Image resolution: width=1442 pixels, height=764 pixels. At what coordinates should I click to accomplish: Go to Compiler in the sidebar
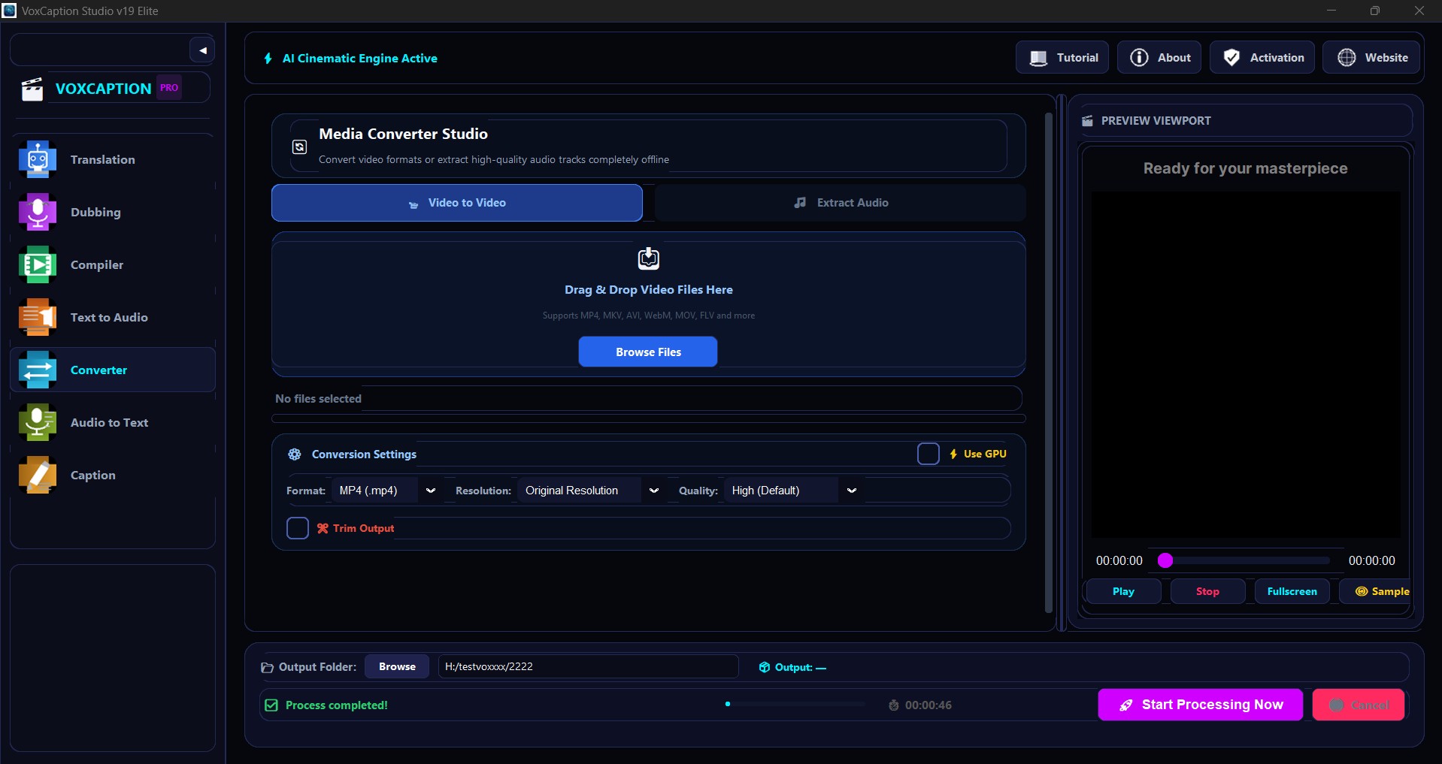click(x=113, y=264)
